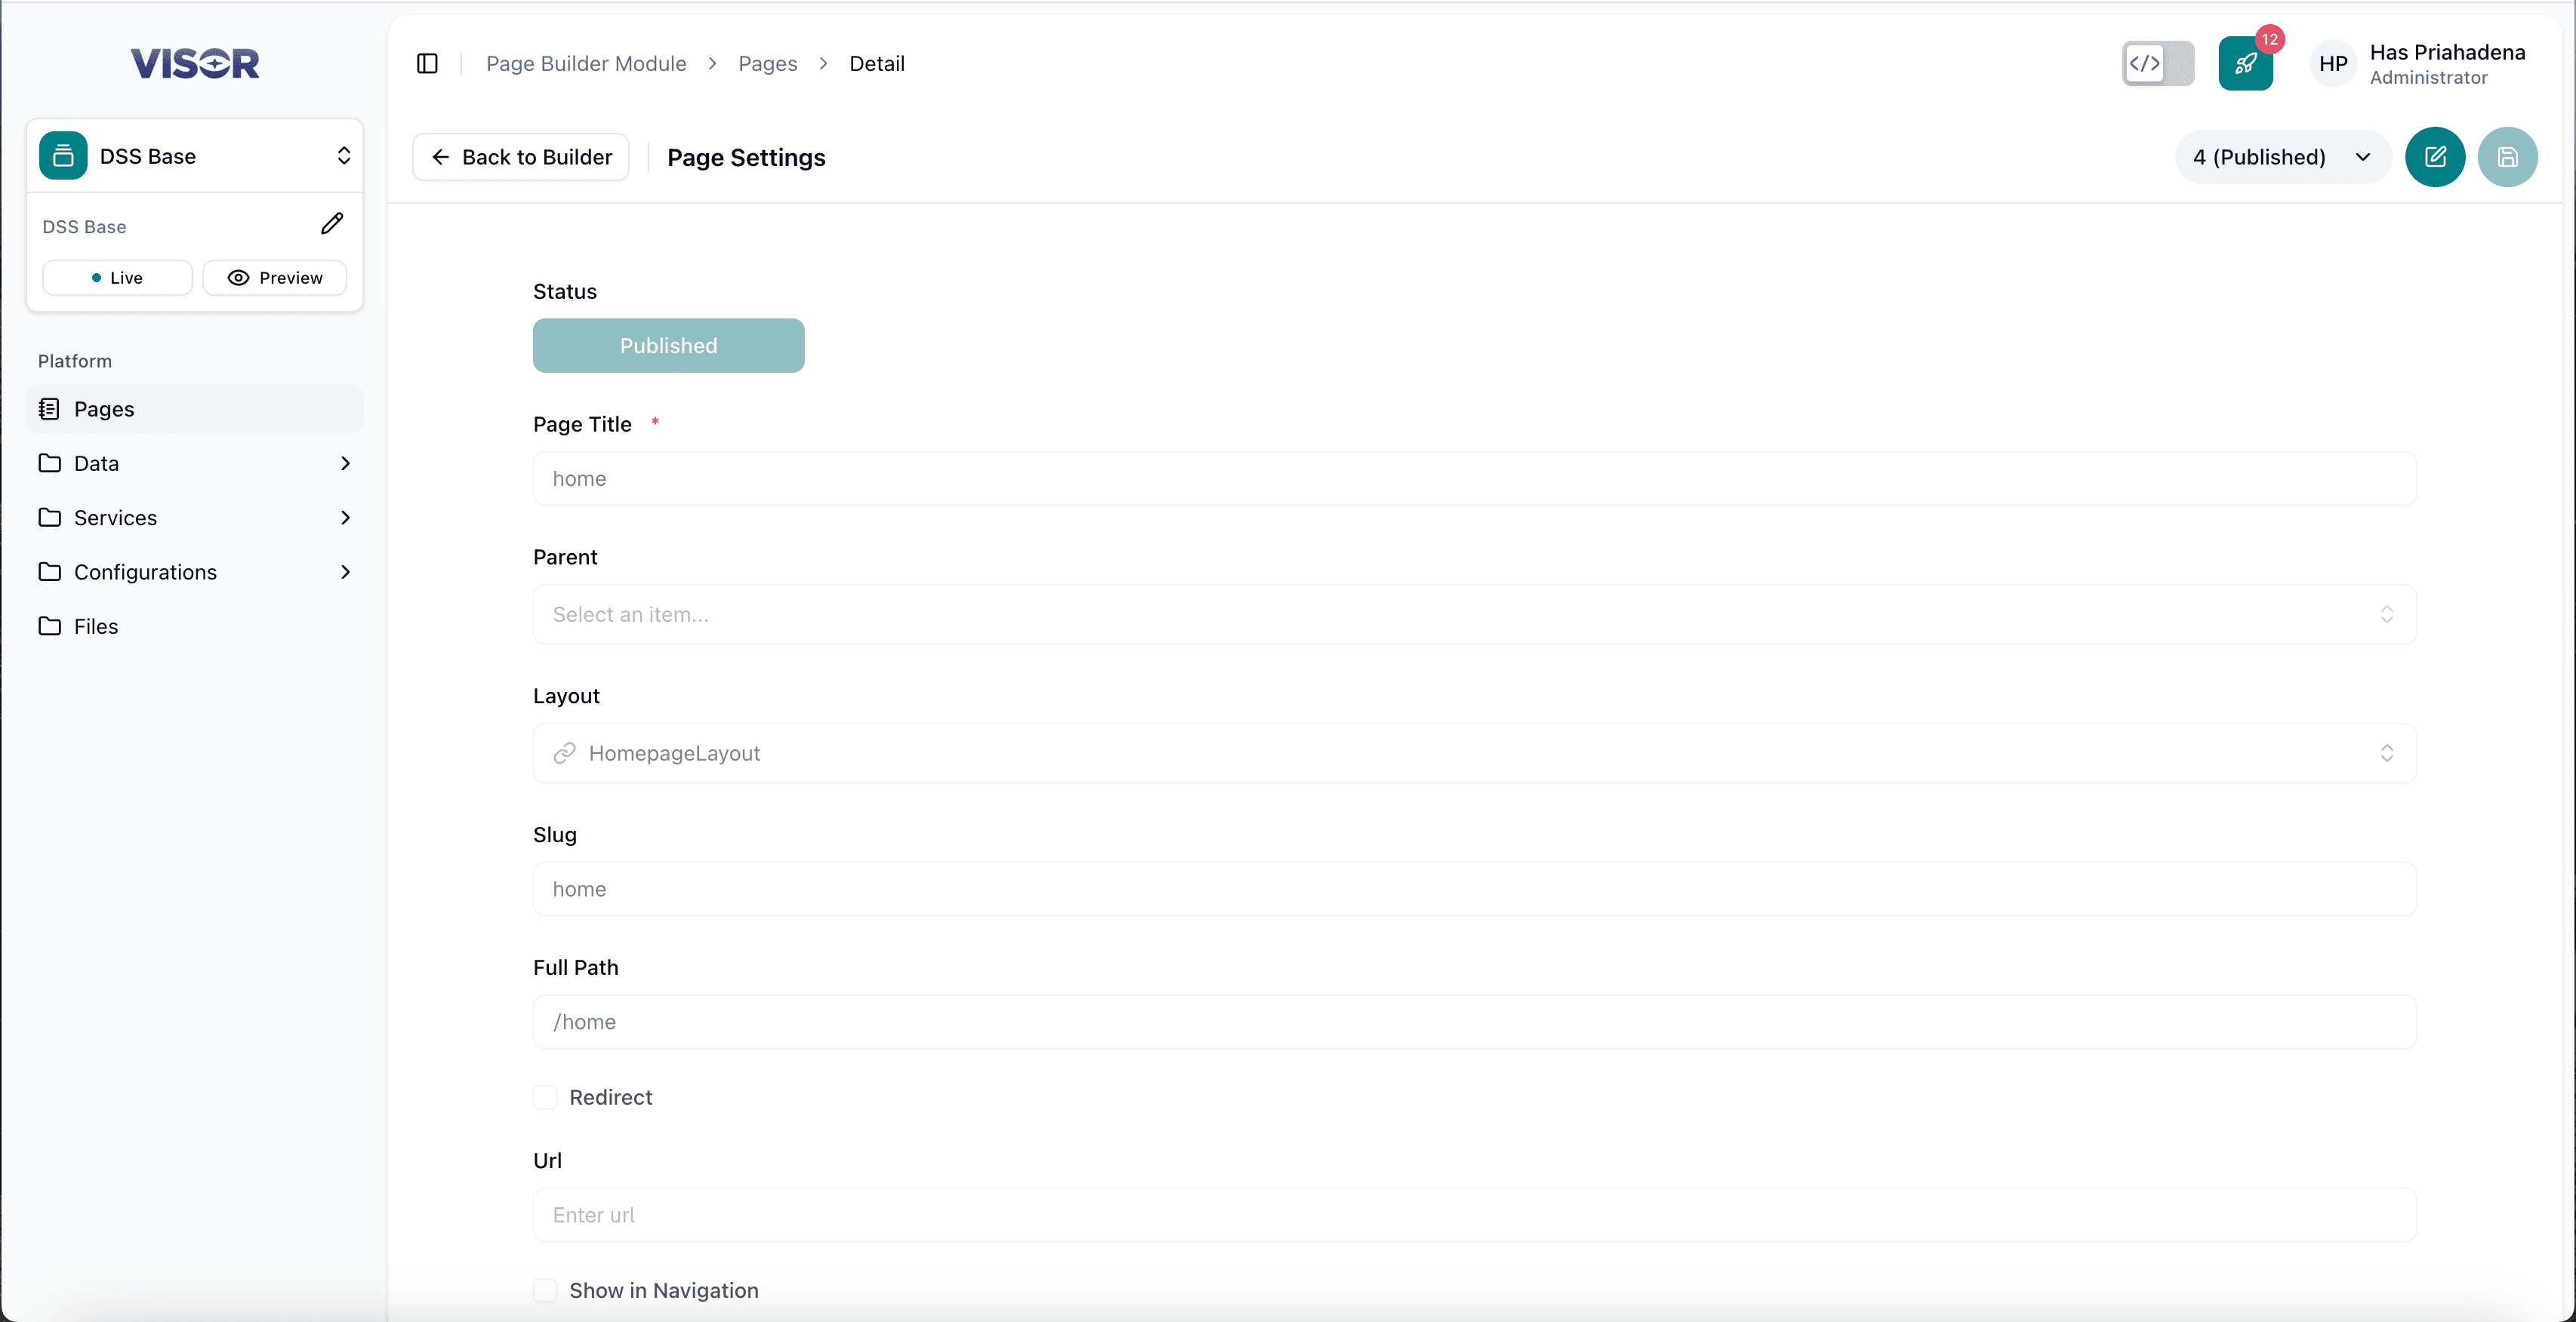Click the save (floppy disk) icon
Screen dimensions: 2576x1322
click(x=2509, y=157)
